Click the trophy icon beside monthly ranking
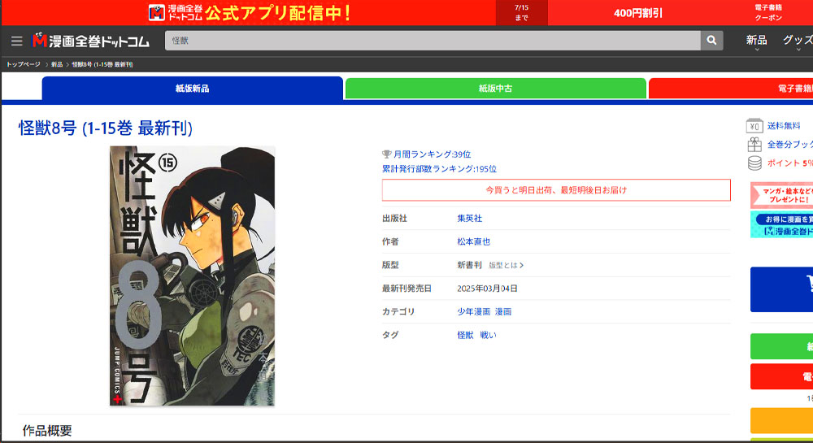813x443 pixels. point(386,154)
